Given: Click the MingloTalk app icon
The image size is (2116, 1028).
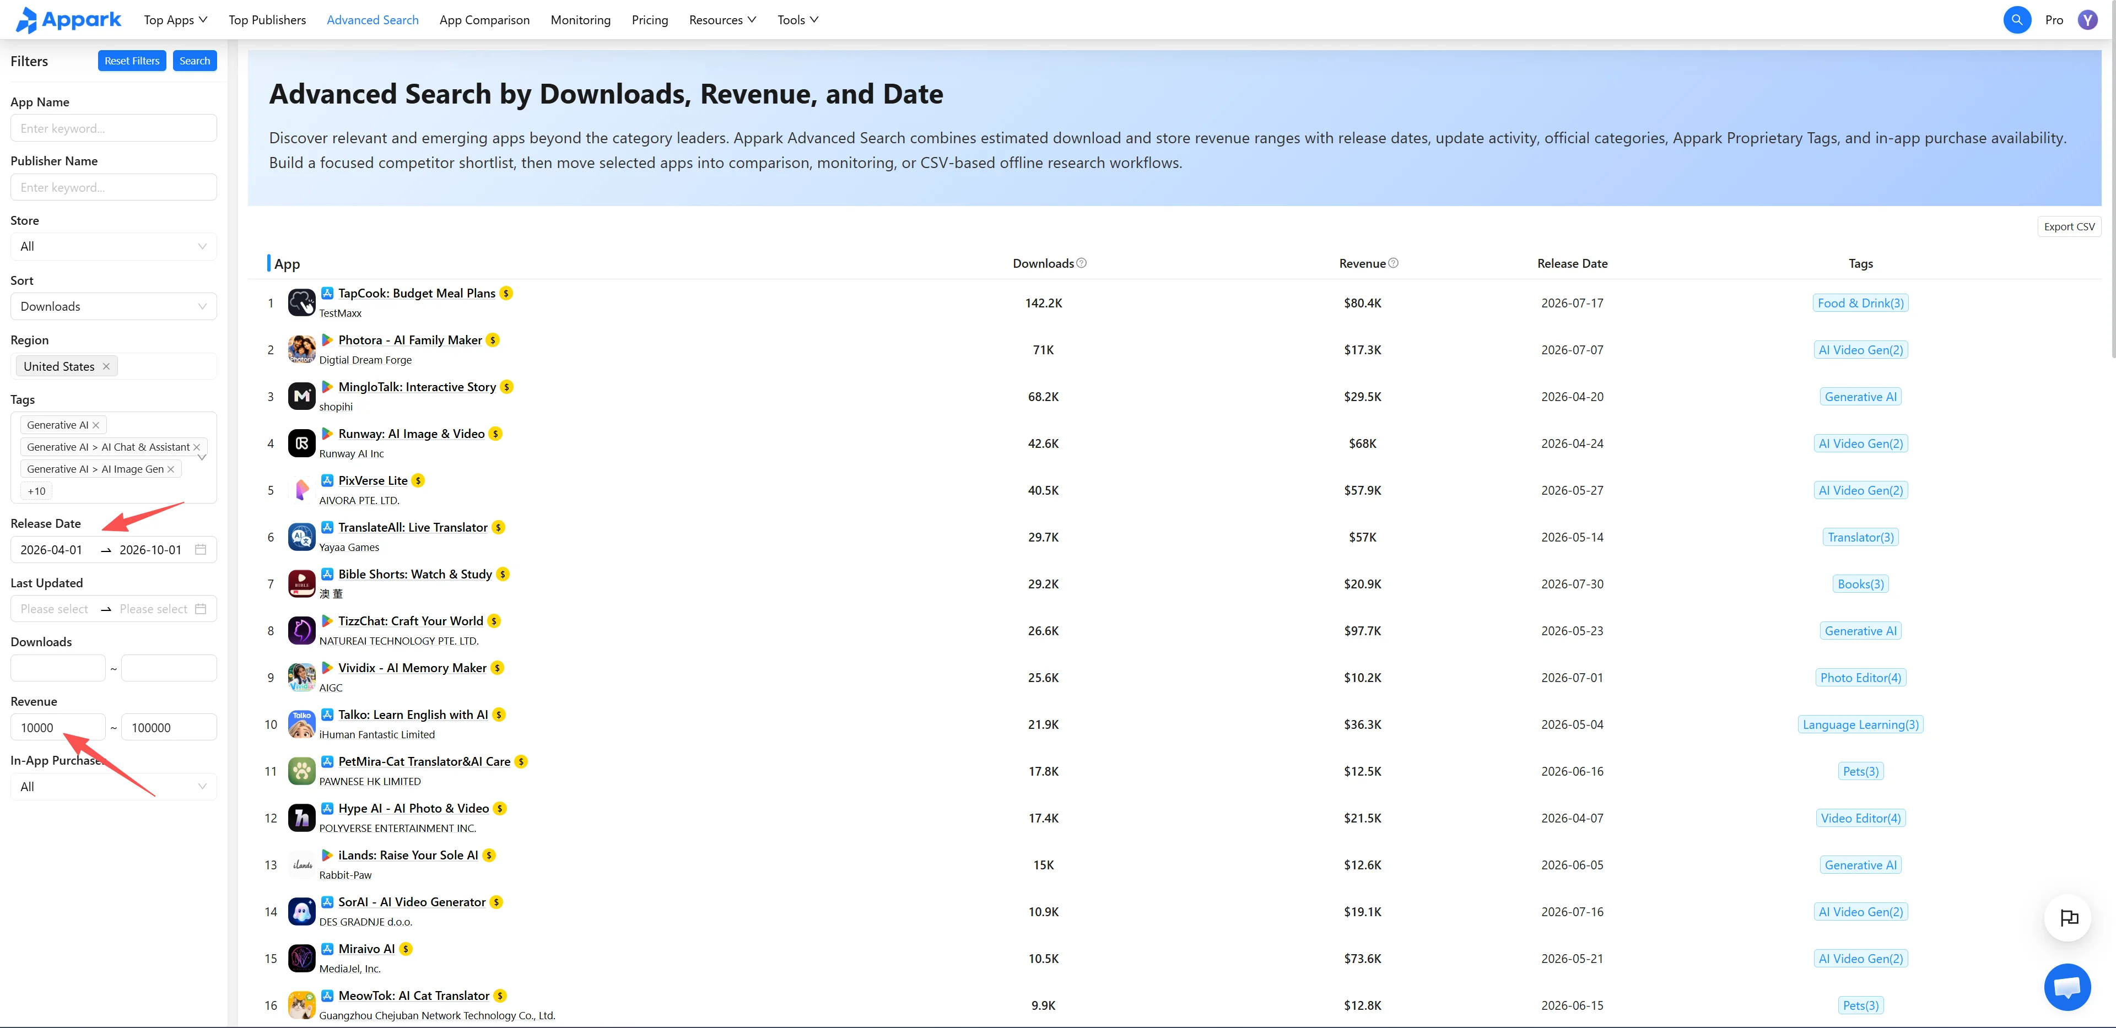Looking at the screenshot, I should [x=301, y=397].
